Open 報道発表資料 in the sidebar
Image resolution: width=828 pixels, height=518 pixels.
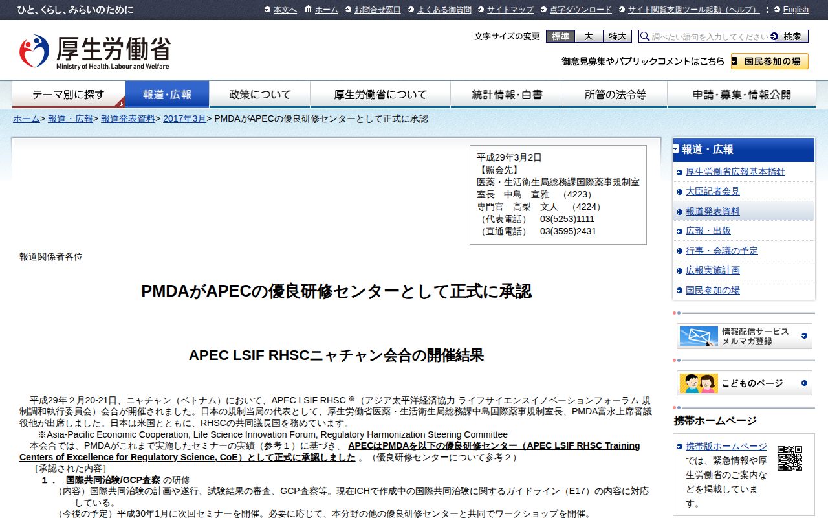coord(712,212)
